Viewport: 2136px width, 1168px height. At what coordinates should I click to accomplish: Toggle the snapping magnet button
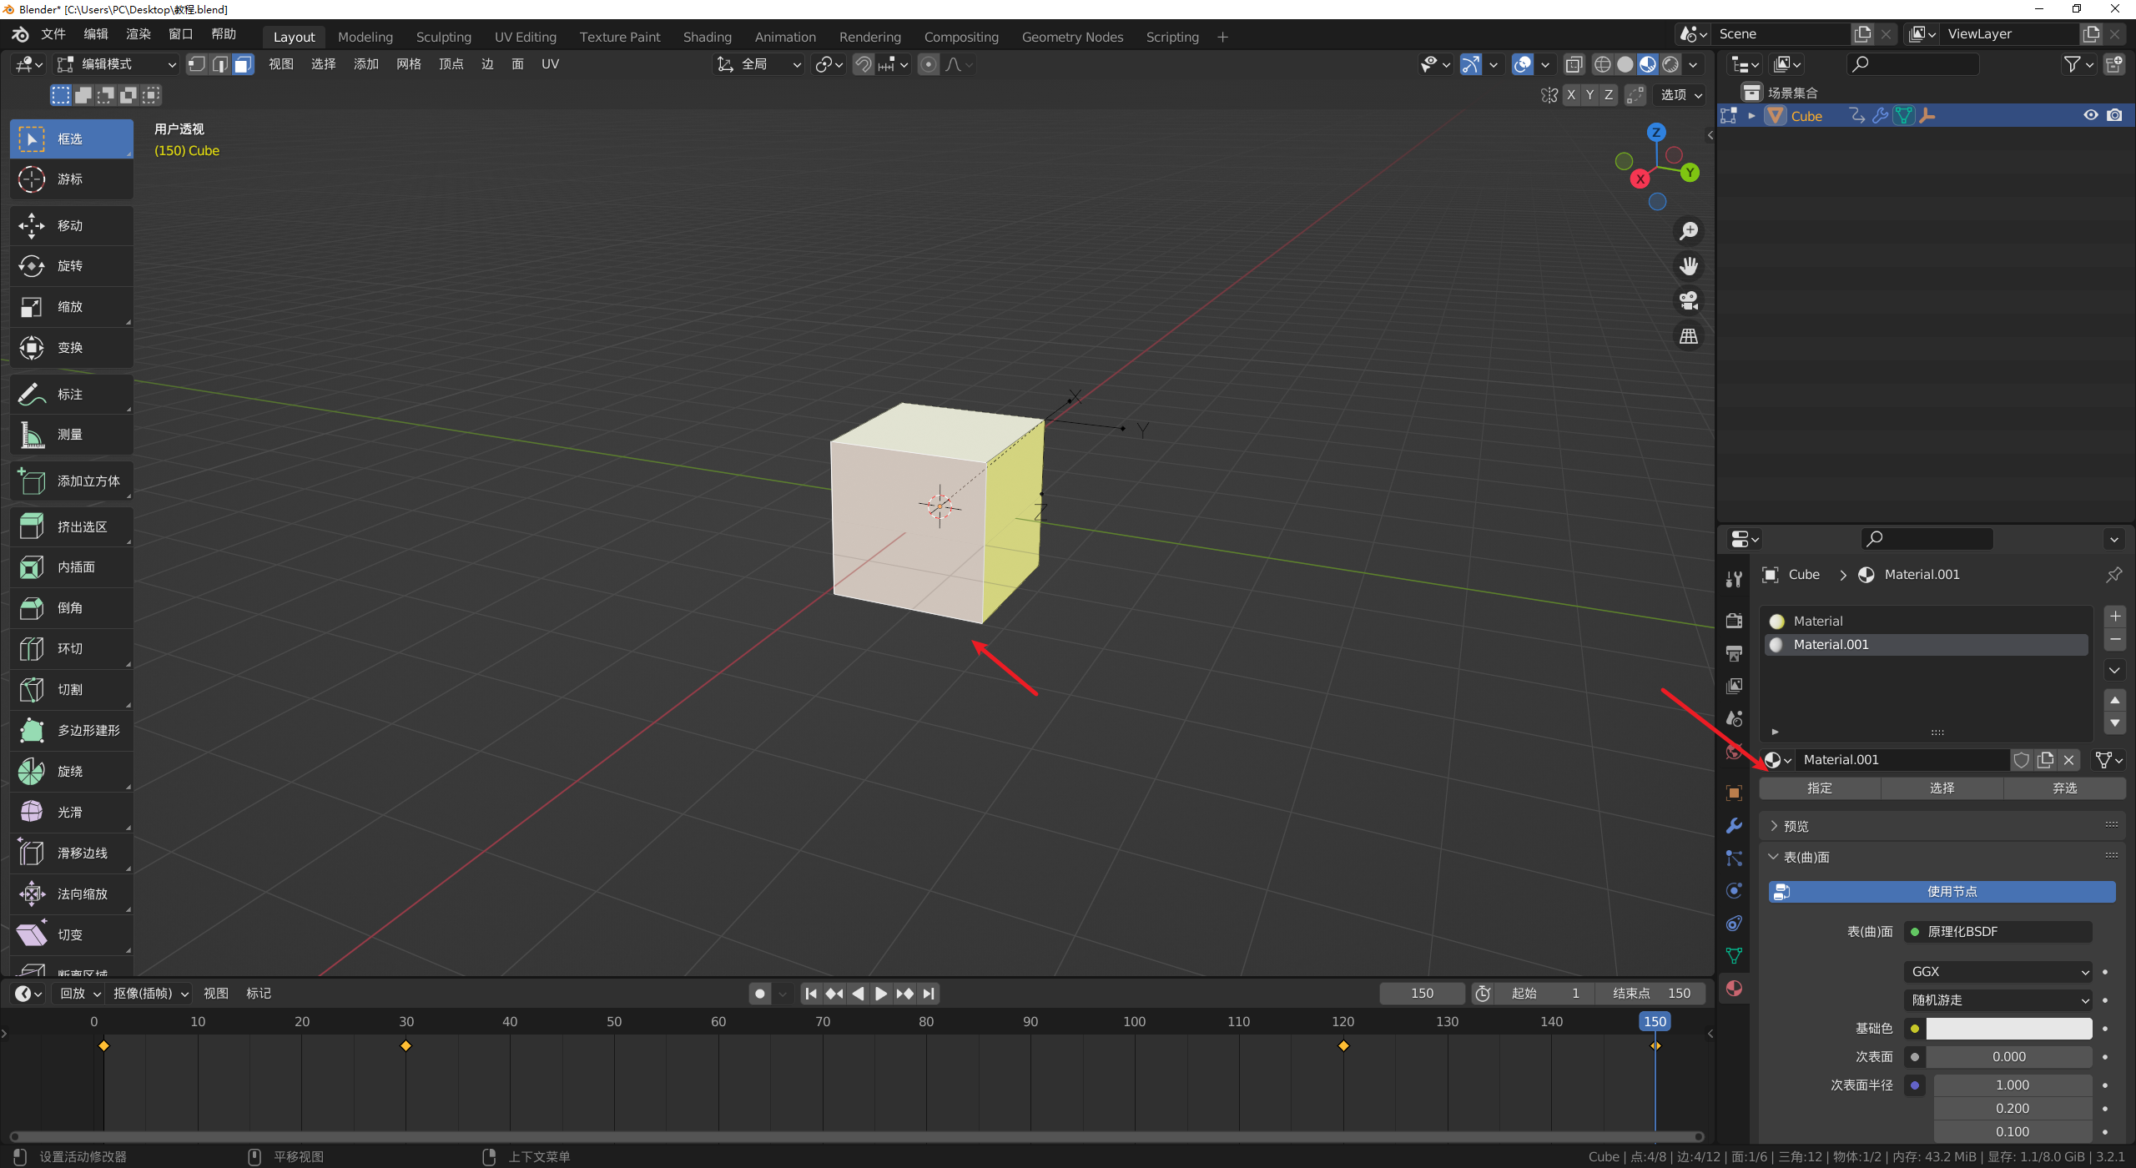click(x=864, y=65)
